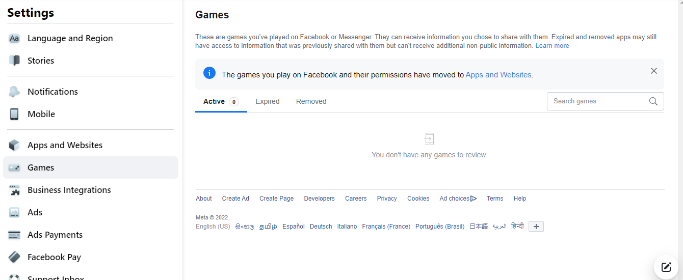
Task: Open Facebook Pay settings
Action: pos(91,257)
